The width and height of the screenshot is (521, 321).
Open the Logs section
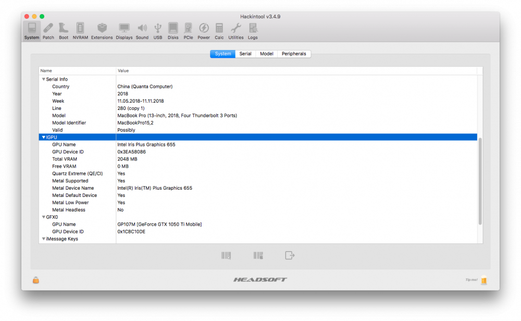point(253,31)
